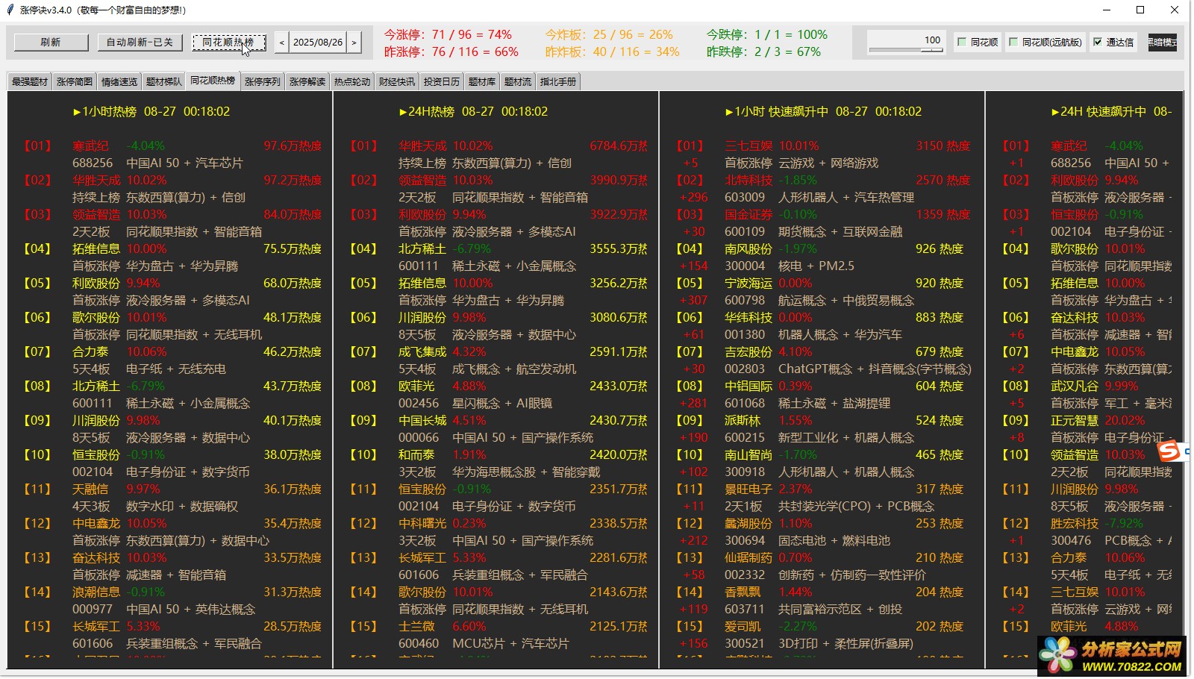This screenshot has width=1194, height=679.
Task: Click the ►1小时 快速飙升中 panel header
Action: coord(823,112)
